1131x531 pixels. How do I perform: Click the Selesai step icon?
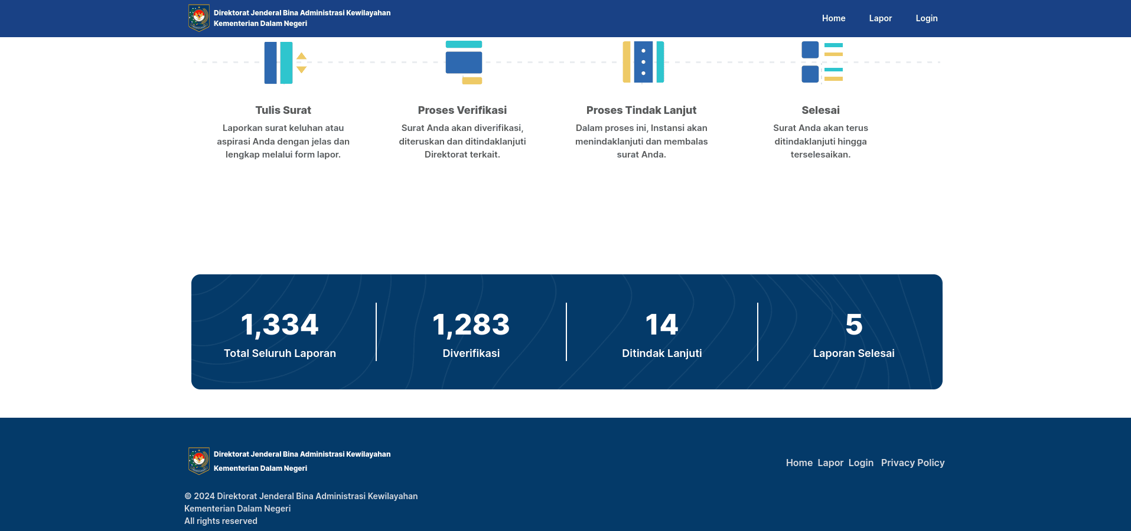[822, 62]
